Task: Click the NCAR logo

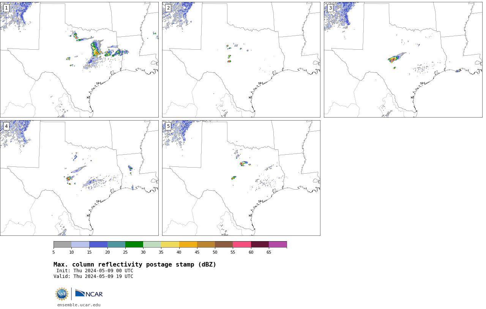Action: pyautogui.click(x=89, y=294)
